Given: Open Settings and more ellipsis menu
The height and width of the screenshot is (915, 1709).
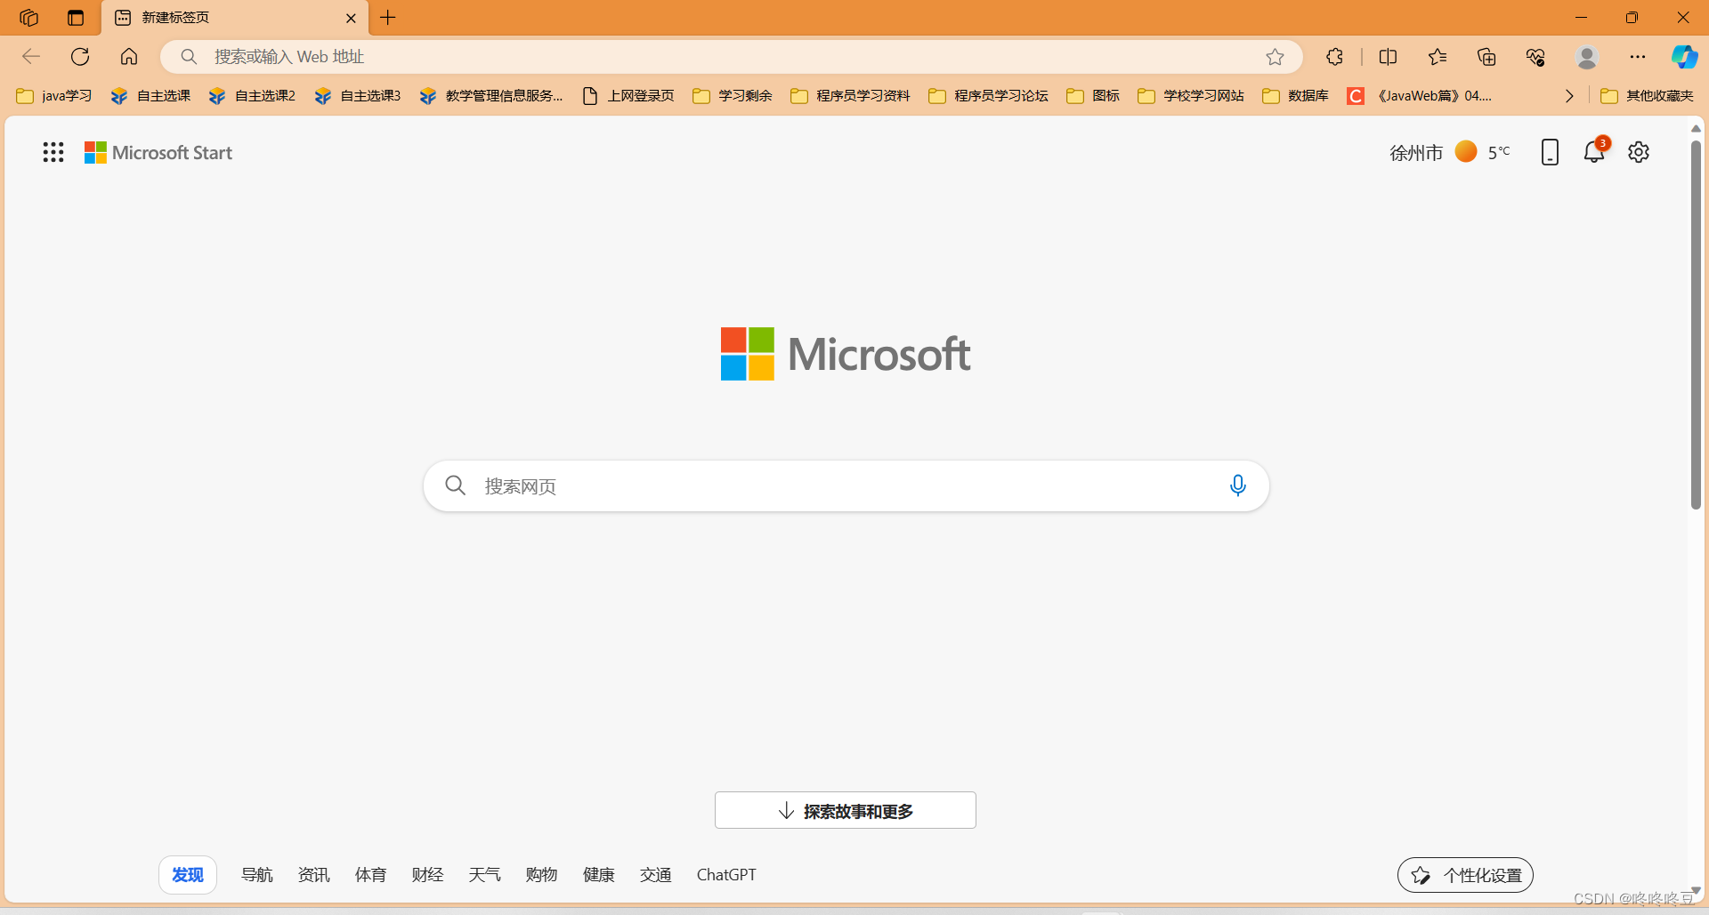Looking at the screenshot, I should pyautogui.click(x=1638, y=57).
